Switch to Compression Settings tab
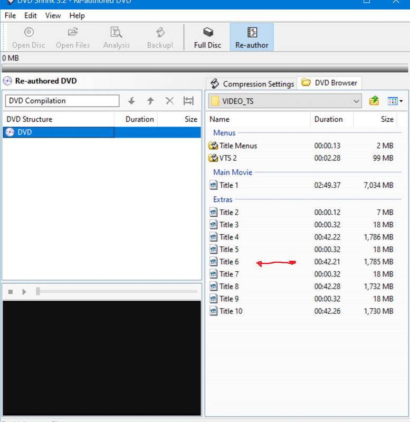This screenshot has height=422, width=410. pos(252,84)
